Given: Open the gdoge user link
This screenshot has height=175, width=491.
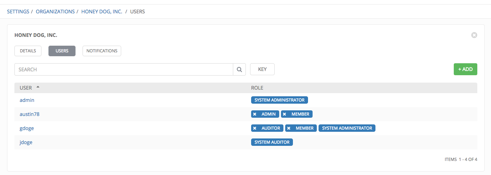Looking at the screenshot, I should click(27, 128).
